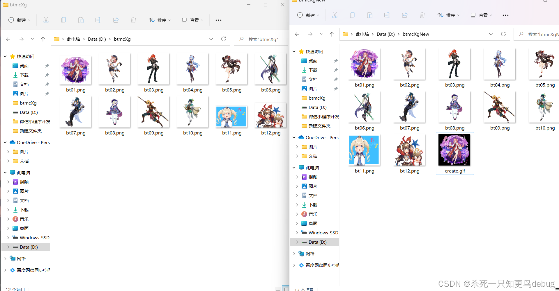This screenshot has width=559, height=291.
Task: Click the search box in btmcXgNew window
Action: click(536, 34)
